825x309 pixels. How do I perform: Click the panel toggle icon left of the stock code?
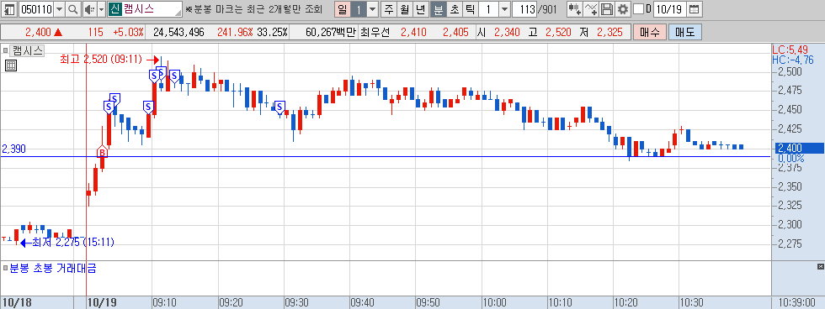click(9, 9)
